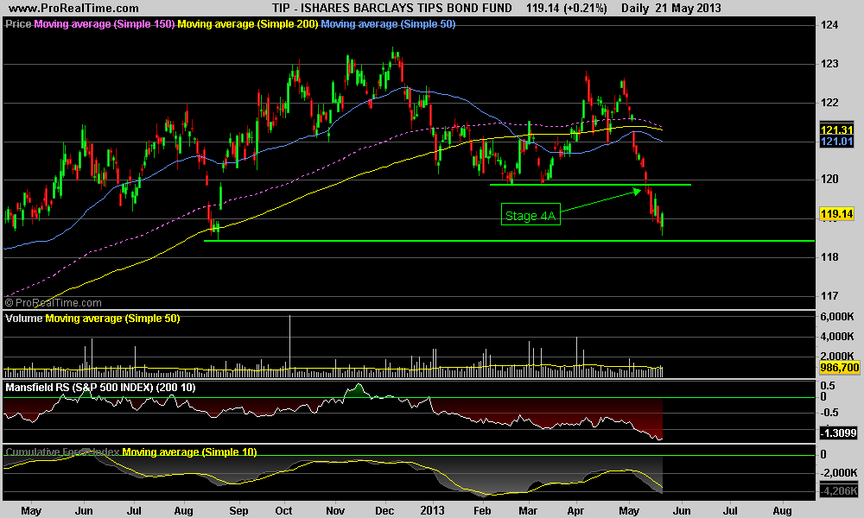Click the 124 price axis label
Viewport: 864px width, 518px height.
(829, 25)
